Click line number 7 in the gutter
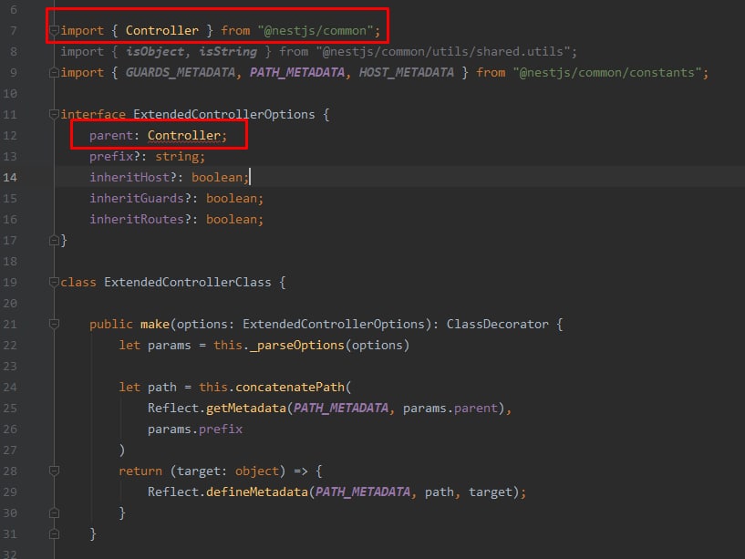 click(x=14, y=31)
